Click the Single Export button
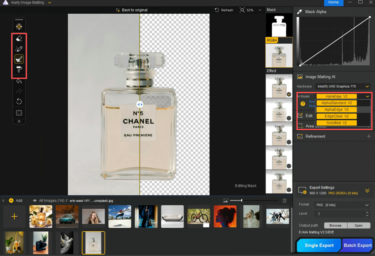 319,245
